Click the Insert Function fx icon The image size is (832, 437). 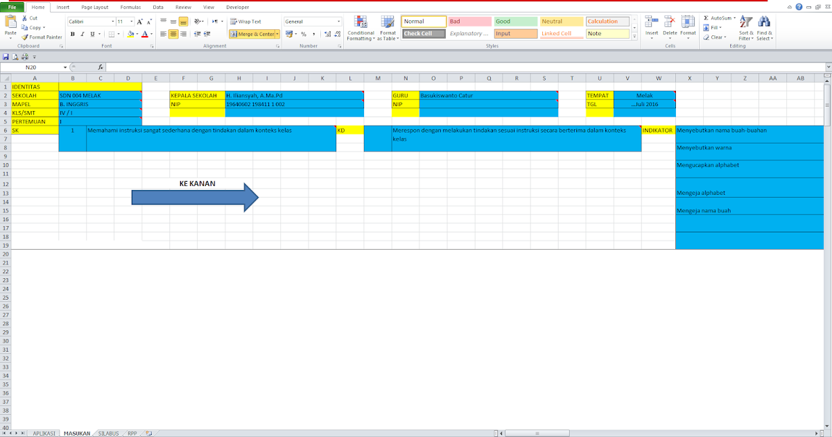pos(101,67)
